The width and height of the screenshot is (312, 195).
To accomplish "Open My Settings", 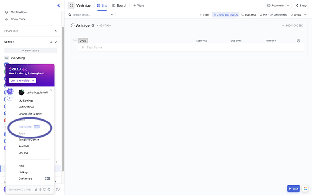I will 26,101.
